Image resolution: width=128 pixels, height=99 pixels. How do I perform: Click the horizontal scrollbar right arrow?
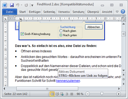(119, 89)
